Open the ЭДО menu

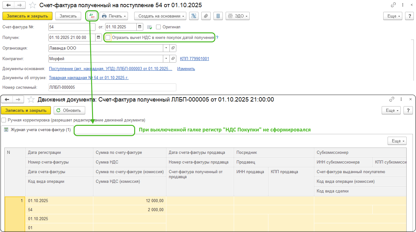coord(237,16)
